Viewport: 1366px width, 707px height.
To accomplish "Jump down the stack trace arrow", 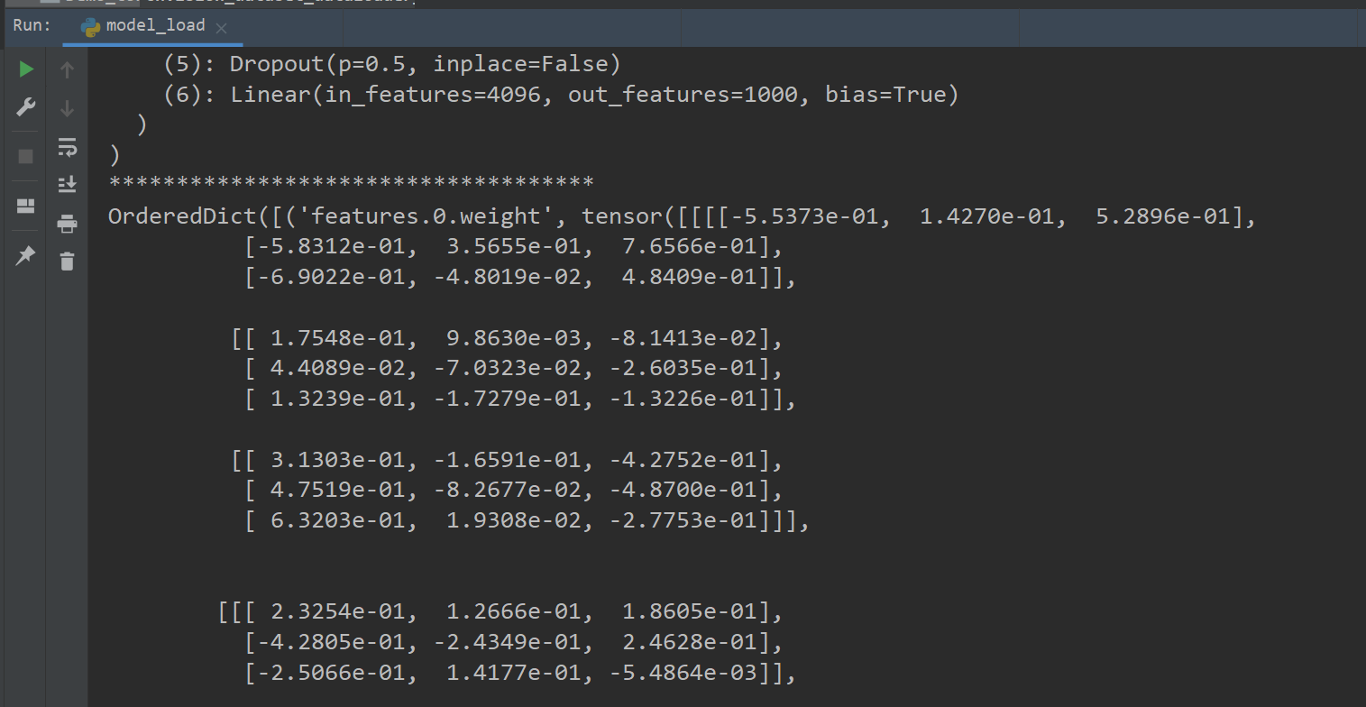I will (x=67, y=108).
